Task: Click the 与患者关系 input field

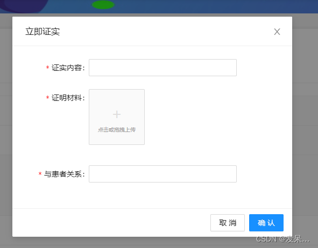Action: pos(162,174)
